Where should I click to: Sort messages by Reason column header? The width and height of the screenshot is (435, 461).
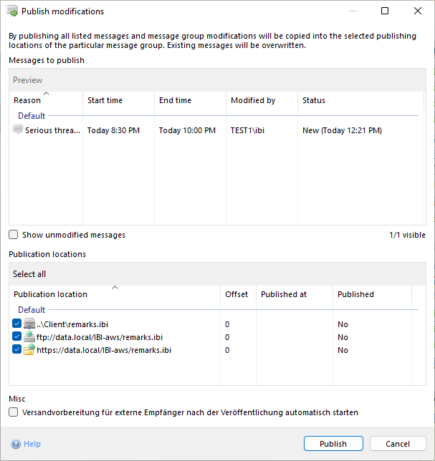pos(27,101)
